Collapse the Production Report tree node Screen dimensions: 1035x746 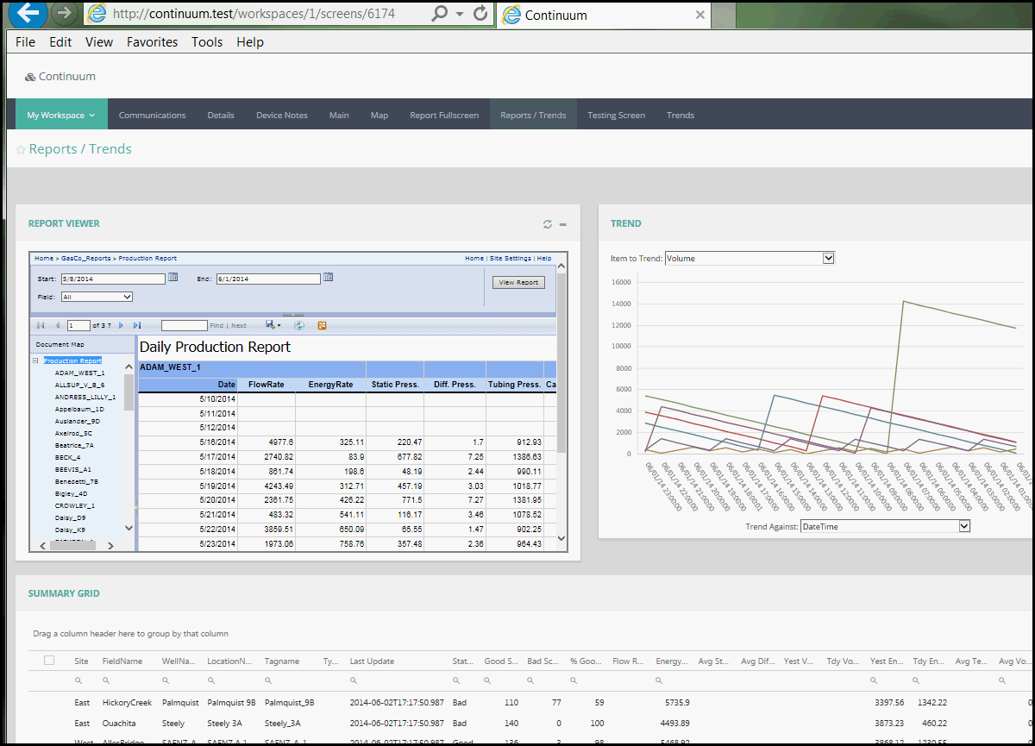[35, 360]
